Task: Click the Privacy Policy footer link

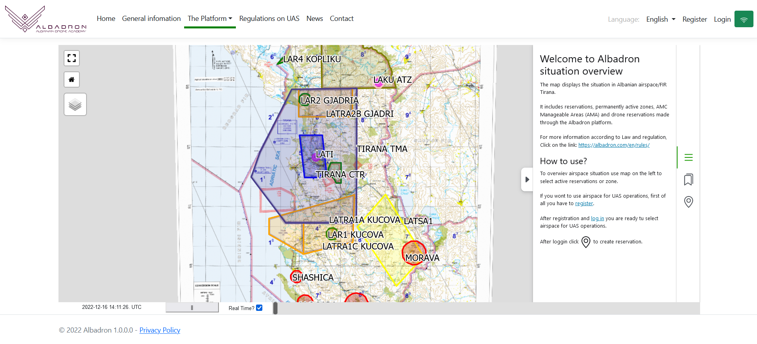Action: point(160,330)
